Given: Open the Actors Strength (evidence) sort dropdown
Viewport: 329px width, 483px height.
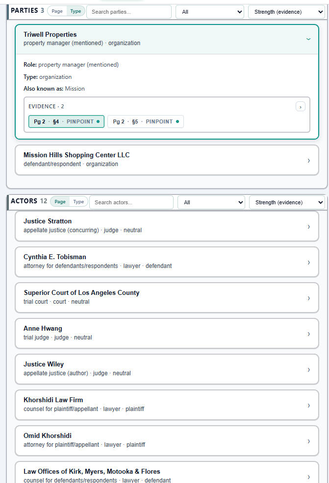Looking at the screenshot, I should 287,202.
